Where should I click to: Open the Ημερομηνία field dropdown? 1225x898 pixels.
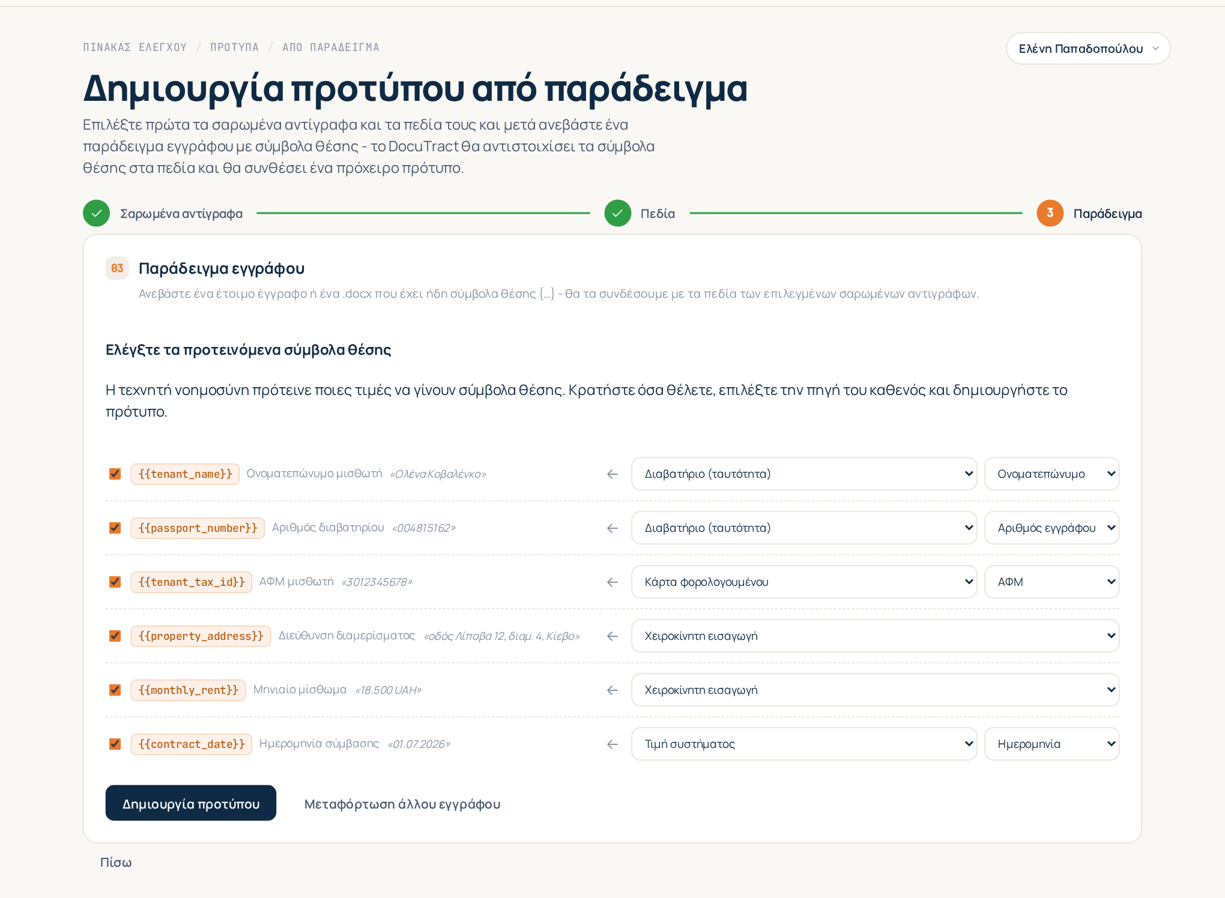(1052, 744)
